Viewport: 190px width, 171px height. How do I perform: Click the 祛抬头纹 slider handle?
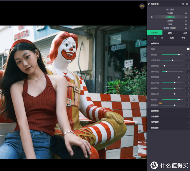(x=175, y=94)
